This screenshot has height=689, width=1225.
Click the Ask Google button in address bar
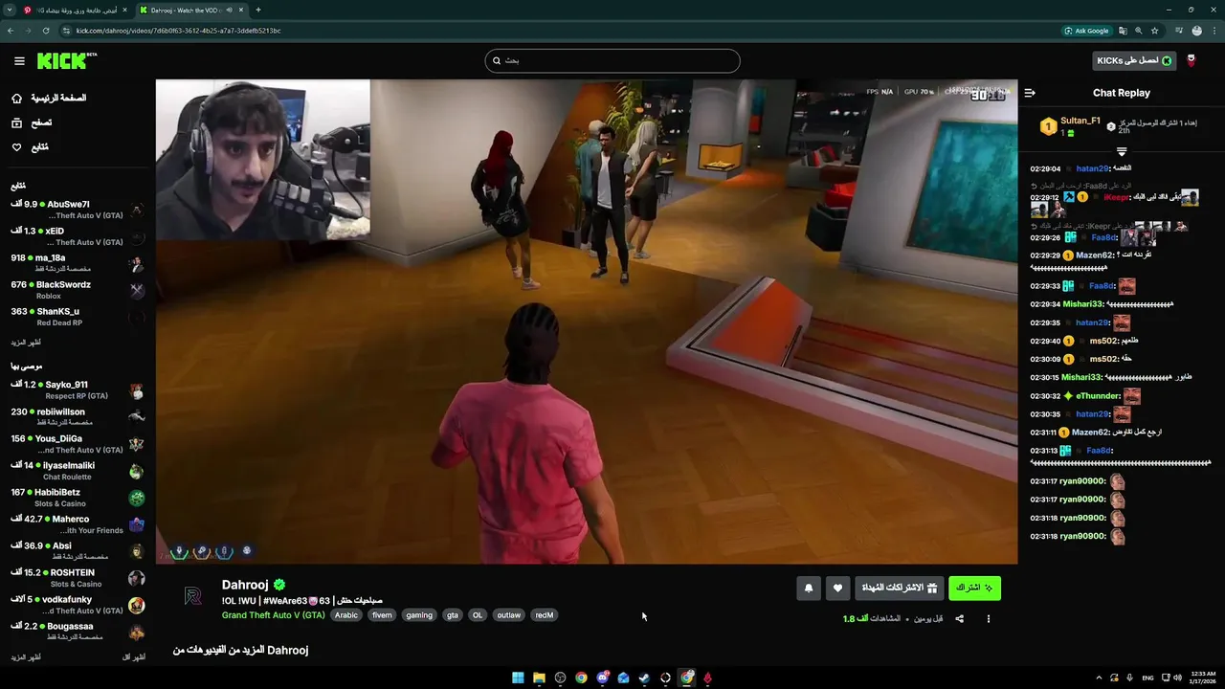(1087, 31)
